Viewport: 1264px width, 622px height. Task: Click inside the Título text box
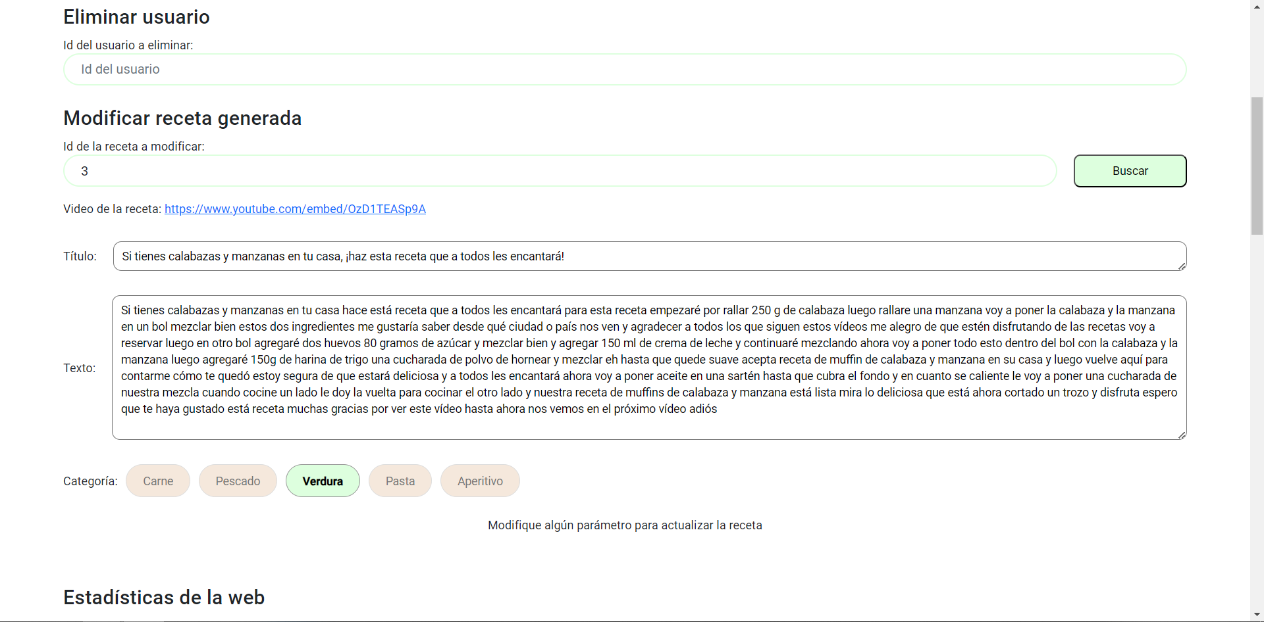coord(649,256)
